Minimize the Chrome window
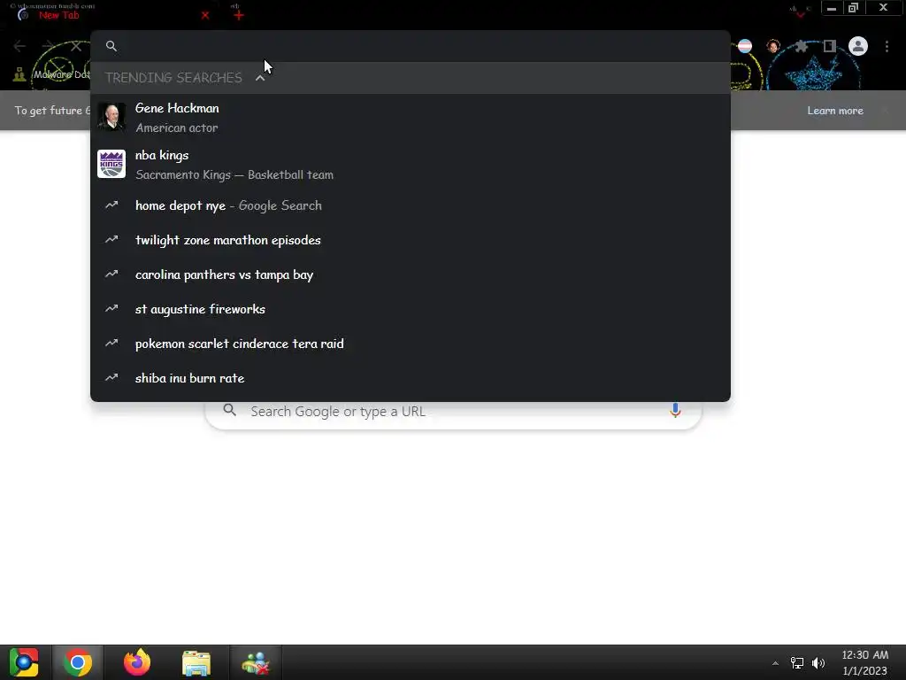Image resolution: width=906 pixels, height=680 pixels. pyautogui.click(x=832, y=8)
